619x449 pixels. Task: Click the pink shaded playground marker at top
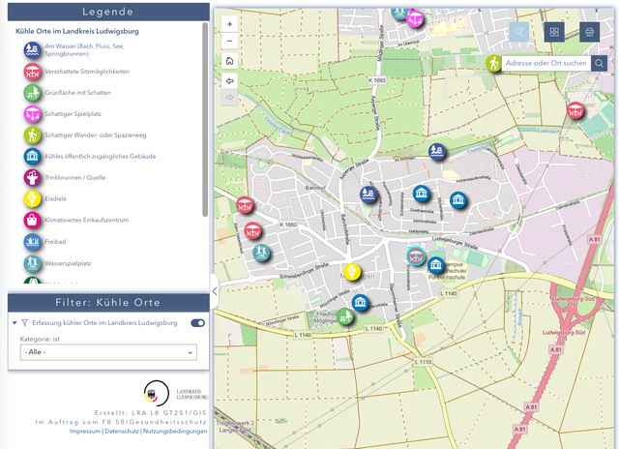415,18
